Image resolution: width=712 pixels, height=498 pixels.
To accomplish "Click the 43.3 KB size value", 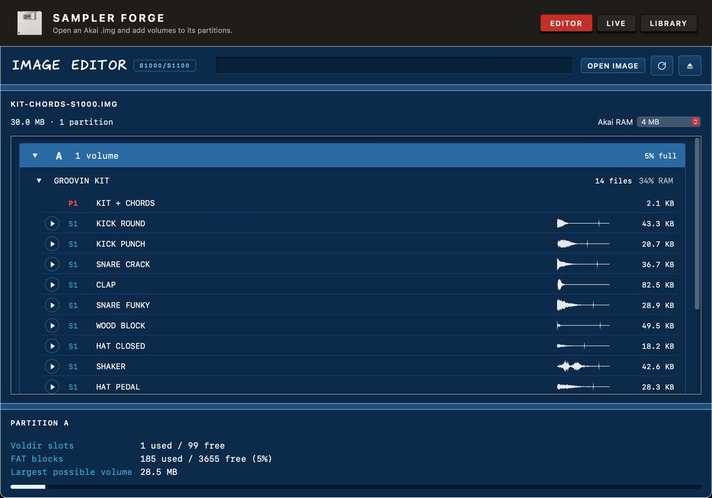I will point(658,224).
